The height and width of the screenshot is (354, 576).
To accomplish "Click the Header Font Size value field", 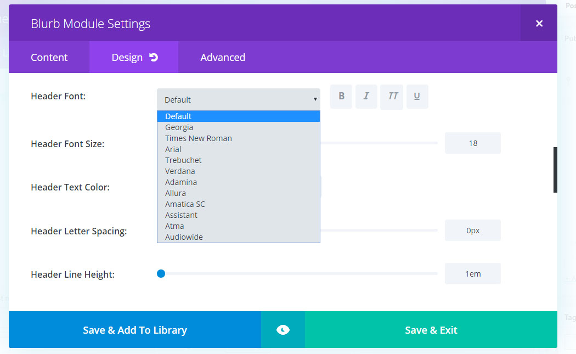I will tap(472, 143).
